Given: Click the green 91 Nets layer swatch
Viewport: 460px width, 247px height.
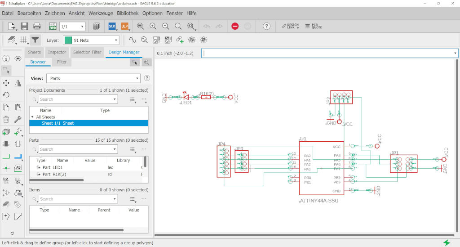Looking at the screenshot, I should (68, 40).
